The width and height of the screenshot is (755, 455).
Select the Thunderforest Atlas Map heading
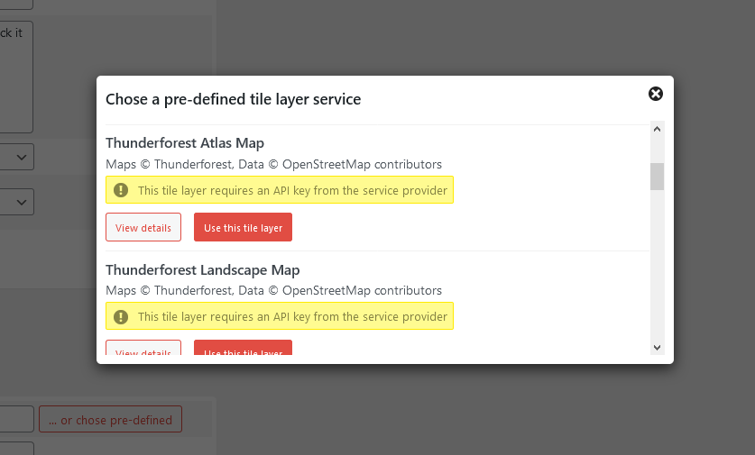point(185,143)
